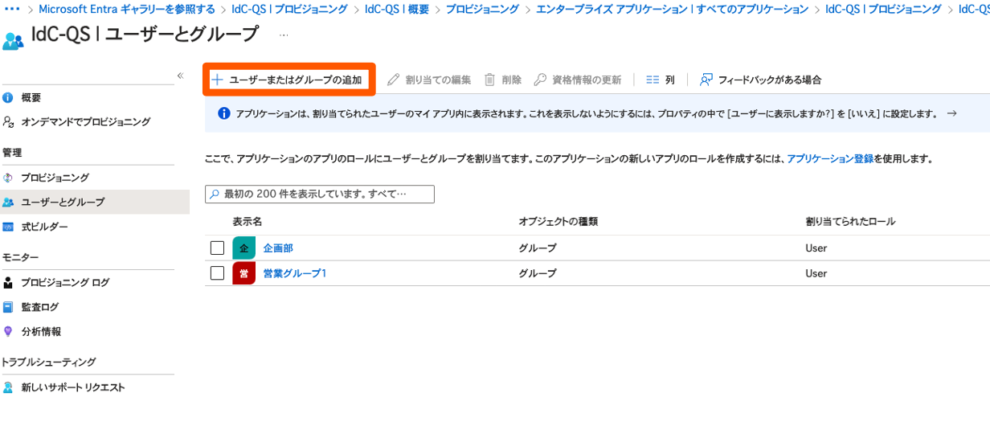Click the 式ビルダー icon in sidebar
The width and height of the screenshot is (990, 426).
pyautogui.click(x=8, y=227)
